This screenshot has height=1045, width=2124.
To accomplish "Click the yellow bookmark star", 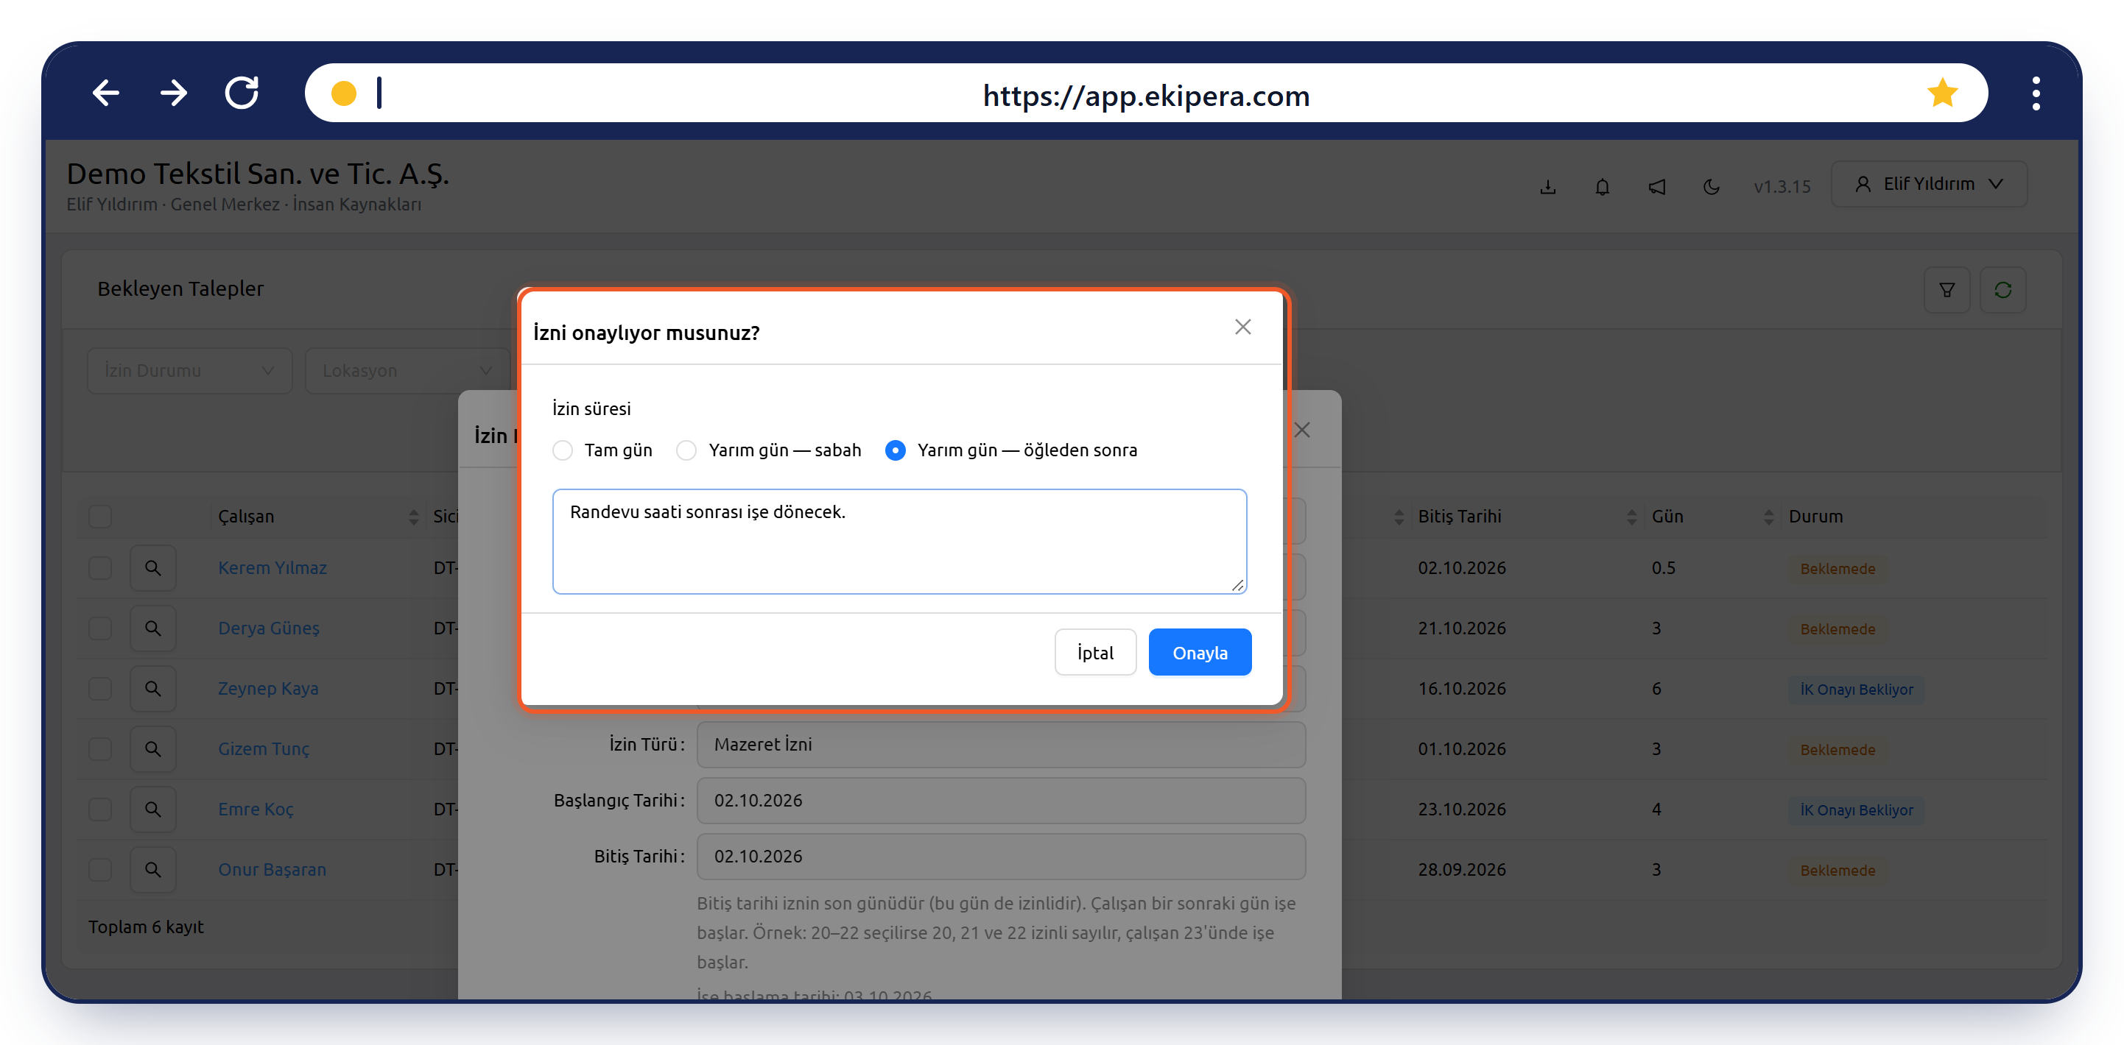I will coord(1942,93).
